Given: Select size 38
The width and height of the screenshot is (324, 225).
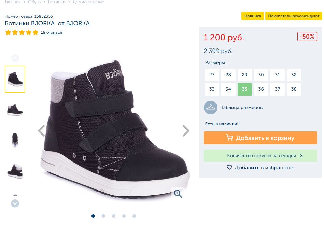Looking at the screenshot, I should tap(294, 89).
